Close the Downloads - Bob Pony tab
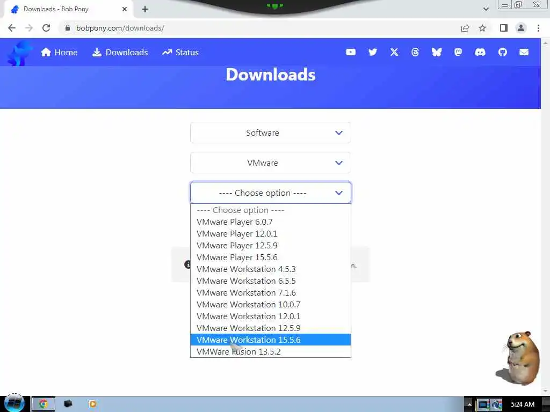Image resolution: width=550 pixels, height=412 pixels. pos(125,9)
